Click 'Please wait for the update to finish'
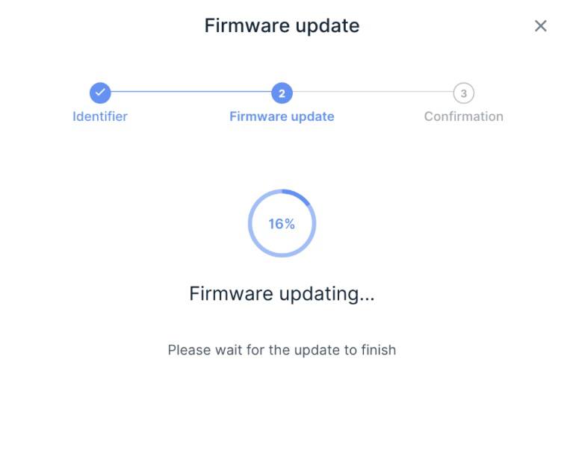Screen dimensions: 567x450 (282, 350)
